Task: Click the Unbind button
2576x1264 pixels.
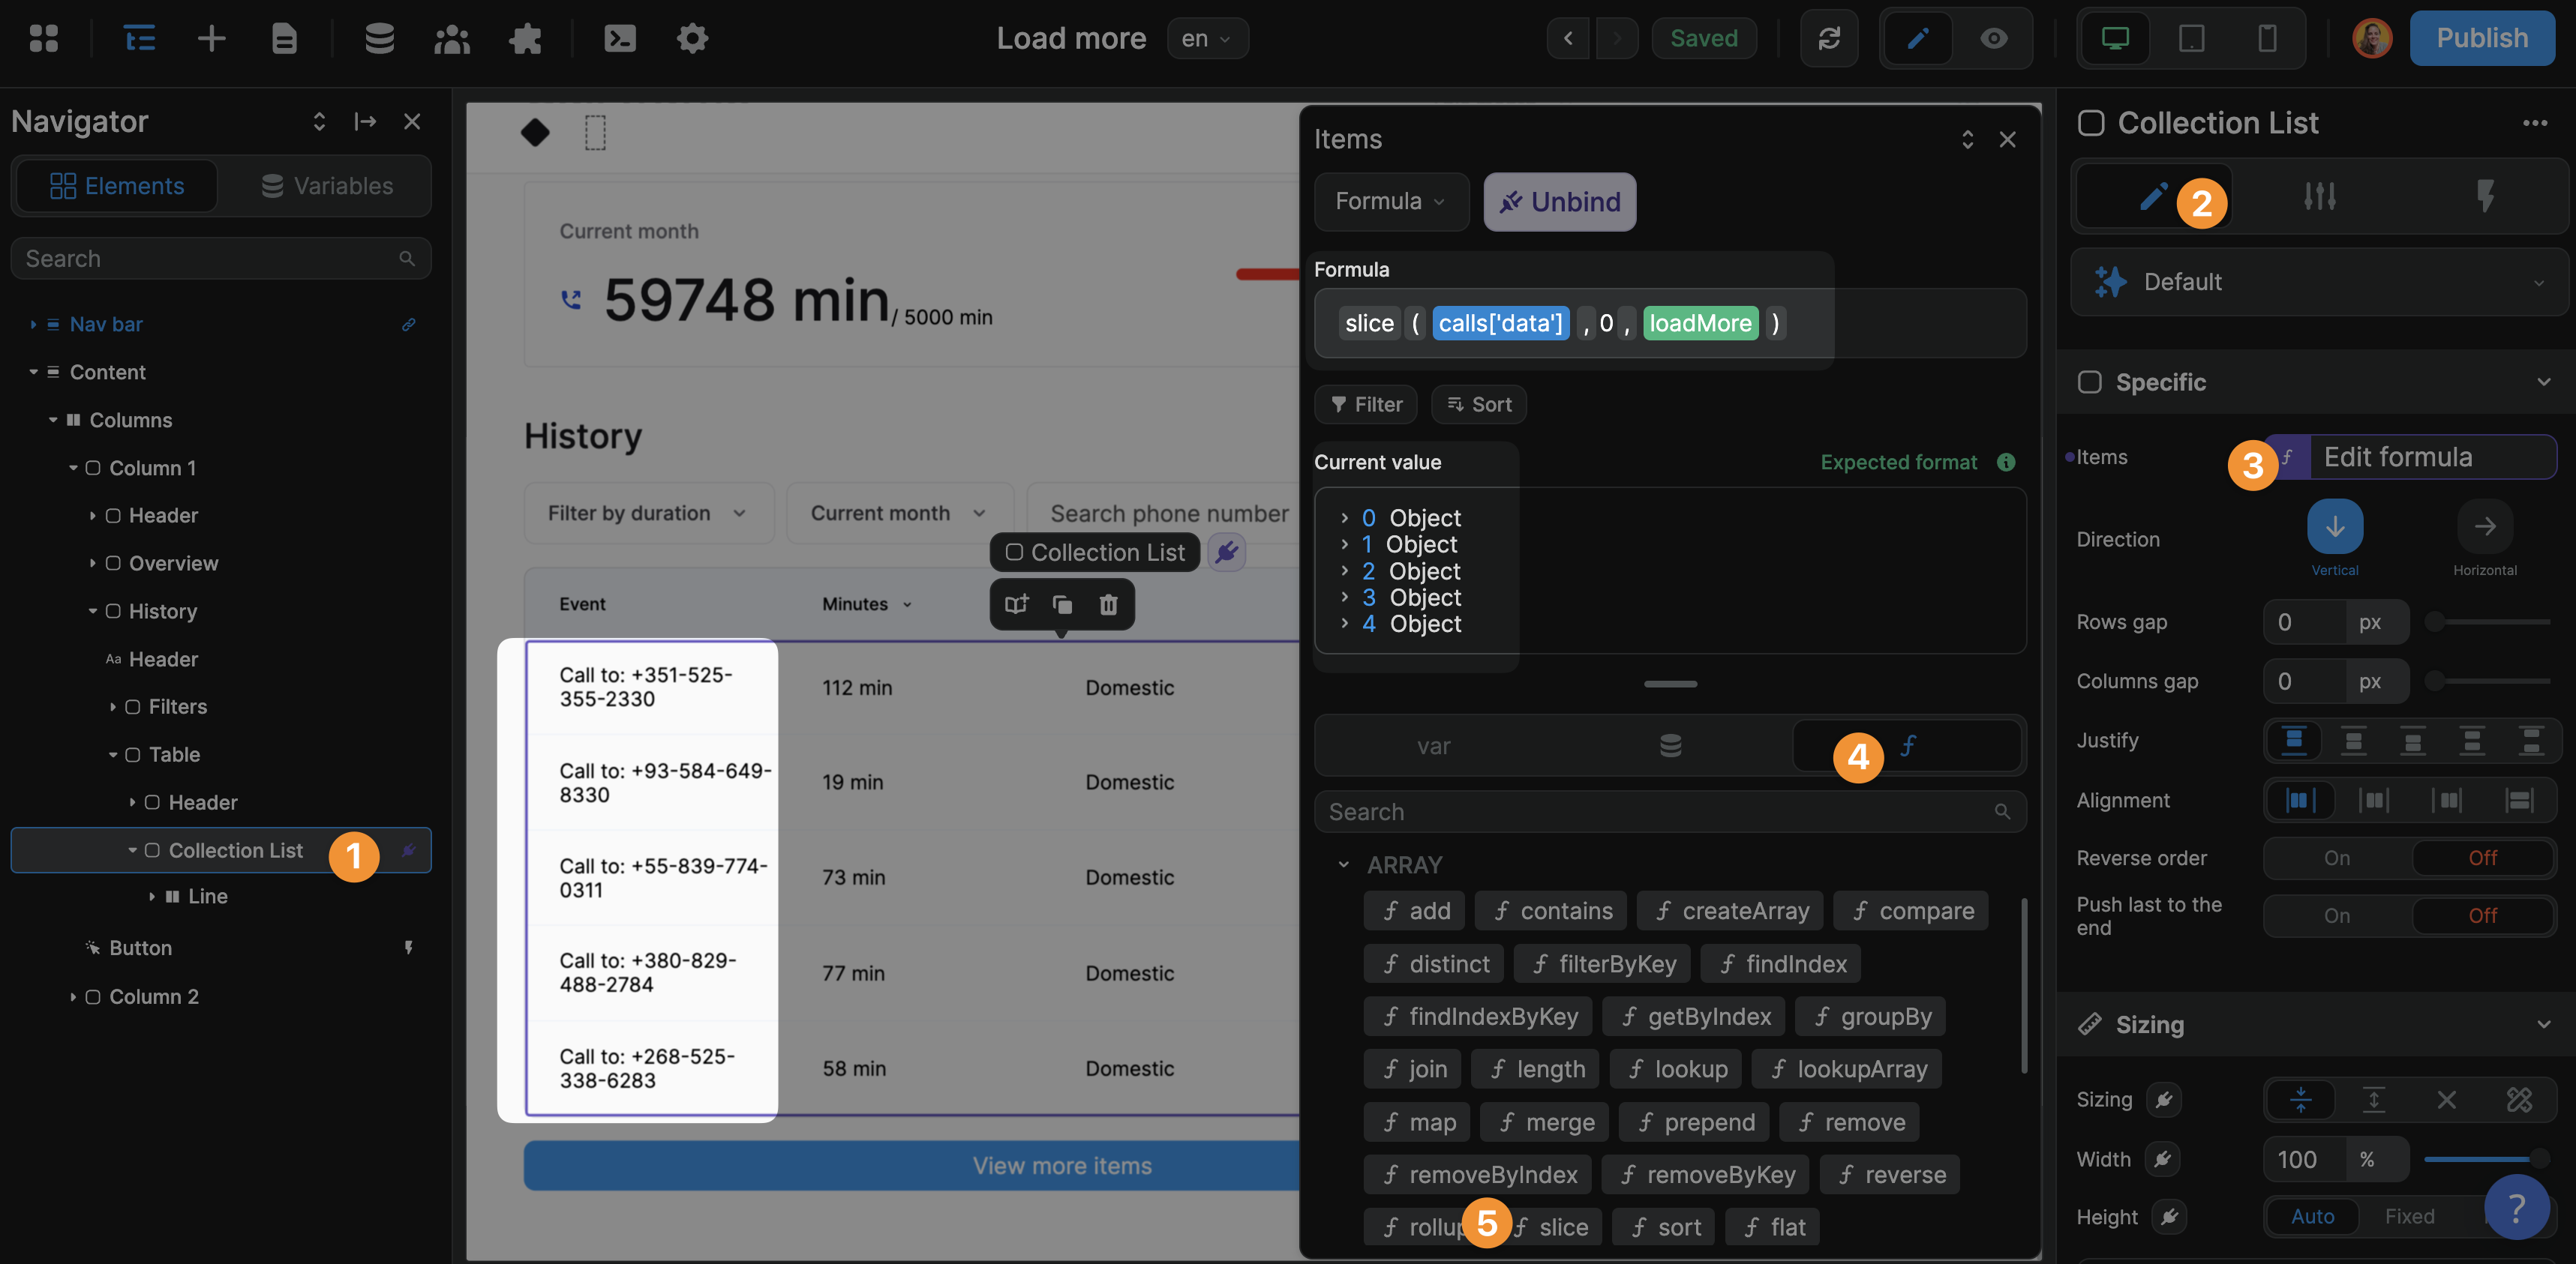Action: tap(1559, 202)
